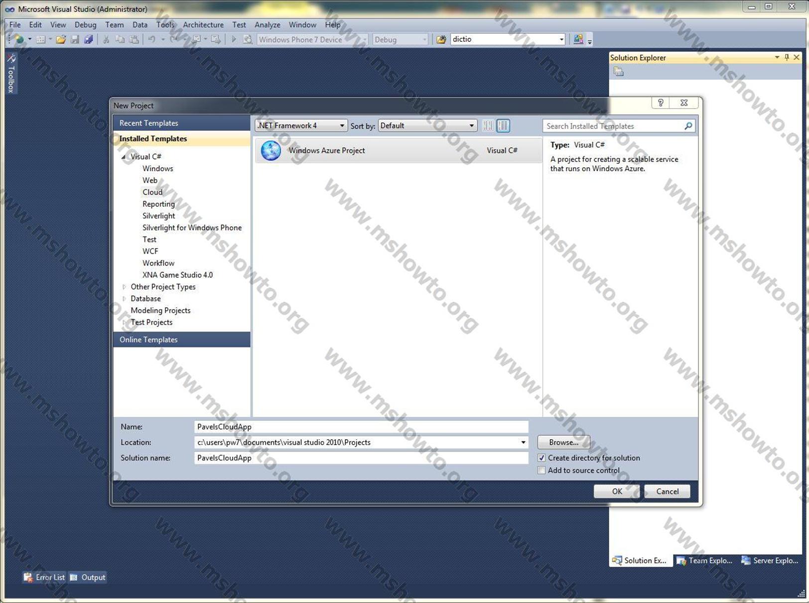Click the Cut scissors icon

click(106, 39)
